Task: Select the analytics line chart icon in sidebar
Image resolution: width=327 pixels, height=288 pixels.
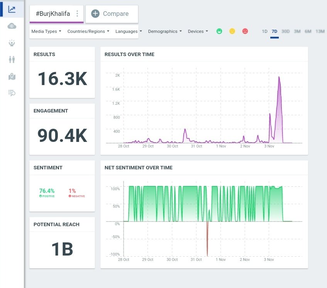Action: (x=12, y=9)
